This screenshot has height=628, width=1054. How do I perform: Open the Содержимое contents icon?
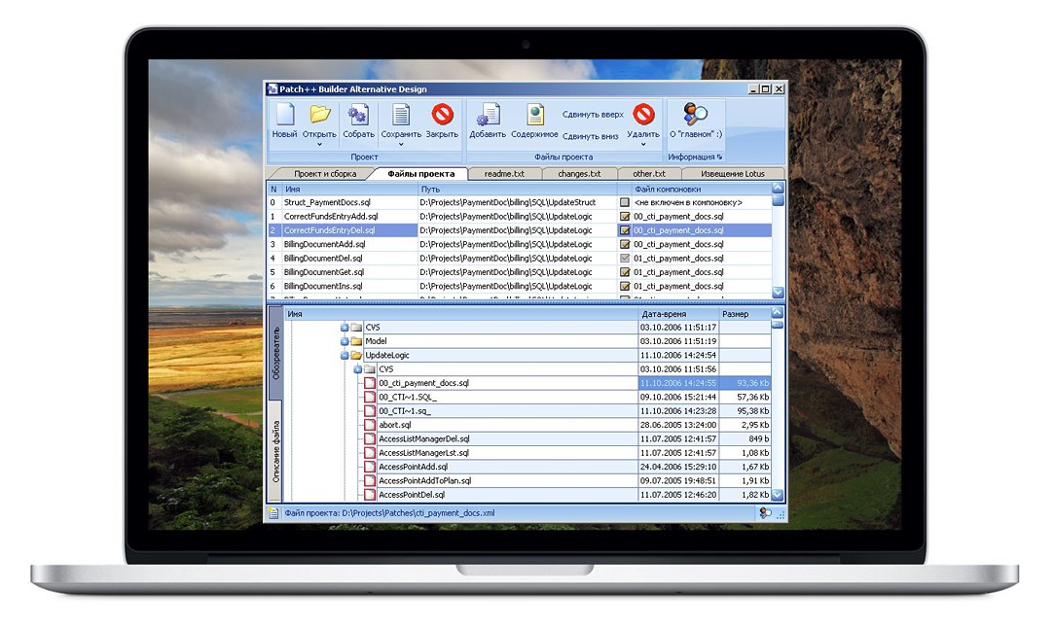(535, 115)
